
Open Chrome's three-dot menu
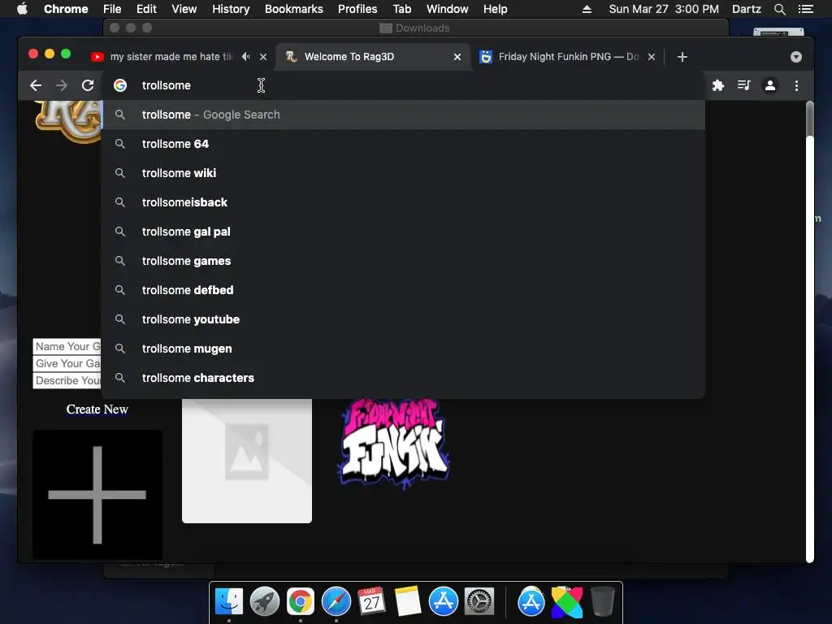coord(796,85)
